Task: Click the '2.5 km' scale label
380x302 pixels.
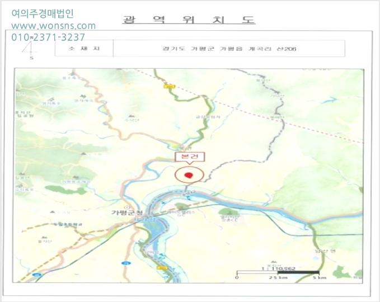Action: [x=278, y=277]
